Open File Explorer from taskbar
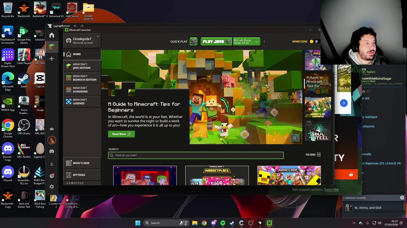Viewport: 407px width, 228px height. coord(195,223)
